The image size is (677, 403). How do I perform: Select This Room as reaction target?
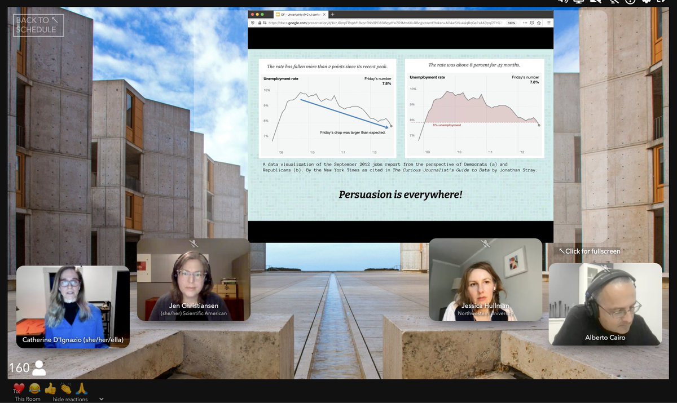click(x=28, y=399)
